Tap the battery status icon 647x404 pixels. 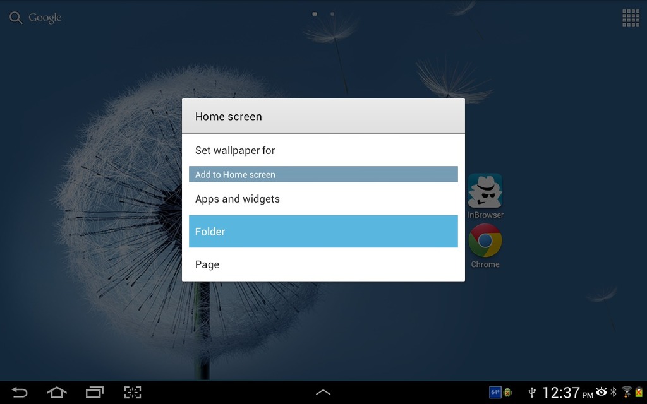point(639,391)
